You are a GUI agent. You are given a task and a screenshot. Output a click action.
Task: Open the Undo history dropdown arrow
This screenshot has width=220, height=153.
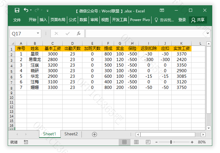coord(31,10)
